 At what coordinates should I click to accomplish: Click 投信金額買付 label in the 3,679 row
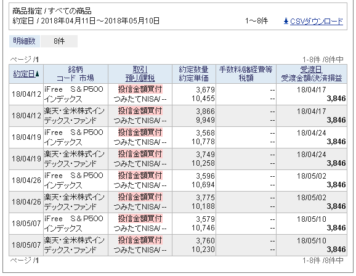(140, 89)
